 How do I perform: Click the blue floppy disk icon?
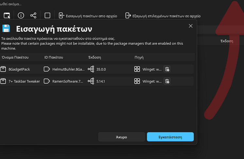click(x=6, y=29)
